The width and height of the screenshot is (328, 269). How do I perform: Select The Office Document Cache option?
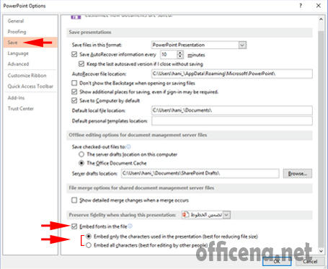(81, 163)
